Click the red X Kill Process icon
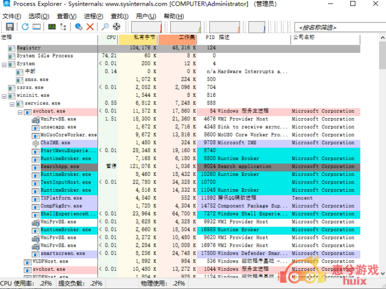 click(x=90, y=27)
